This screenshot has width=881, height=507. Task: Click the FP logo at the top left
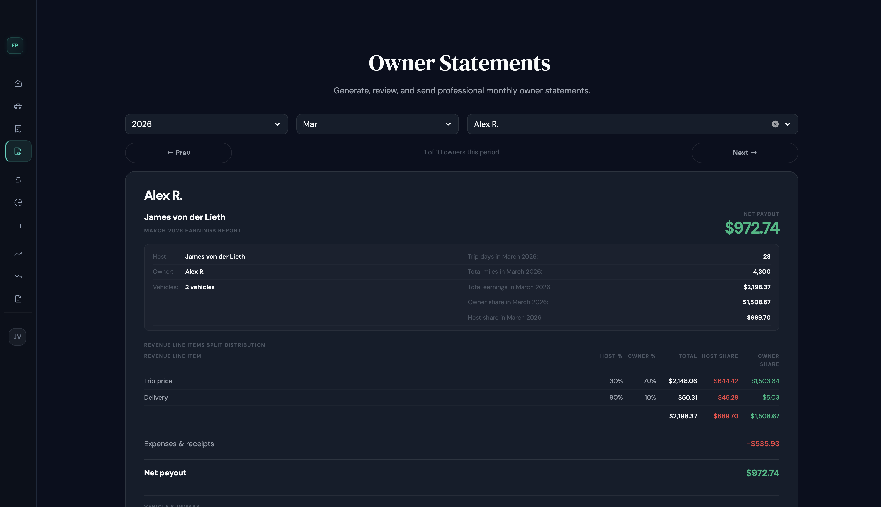coord(15,45)
